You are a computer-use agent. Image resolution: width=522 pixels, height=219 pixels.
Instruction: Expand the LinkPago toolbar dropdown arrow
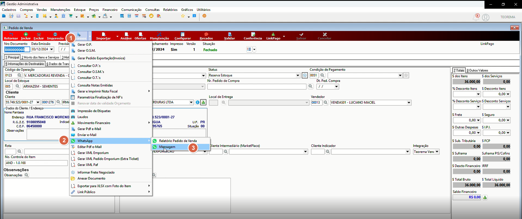click(284, 36)
